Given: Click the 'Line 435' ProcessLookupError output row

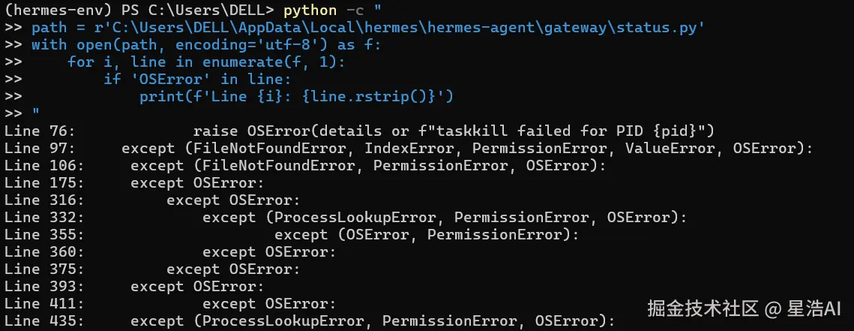Looking at the screenshot, I should (x=372, y=320).
